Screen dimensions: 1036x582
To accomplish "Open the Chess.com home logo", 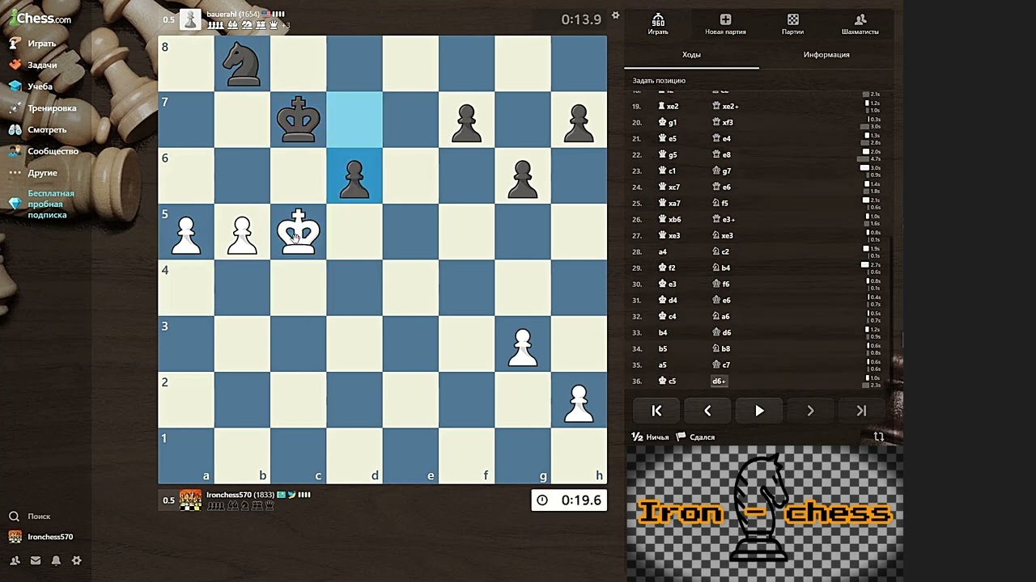I will click(40, 18).
